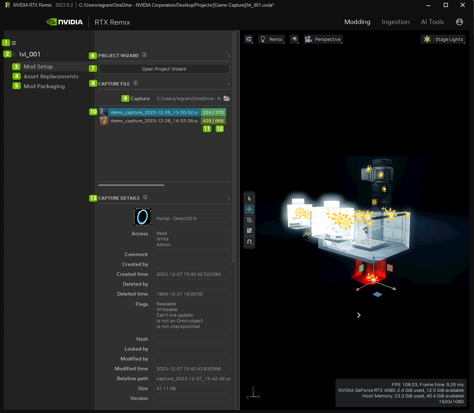Click the NVIDIA logo
Screen dimensions: 474x413
click(x=65, y=22)
